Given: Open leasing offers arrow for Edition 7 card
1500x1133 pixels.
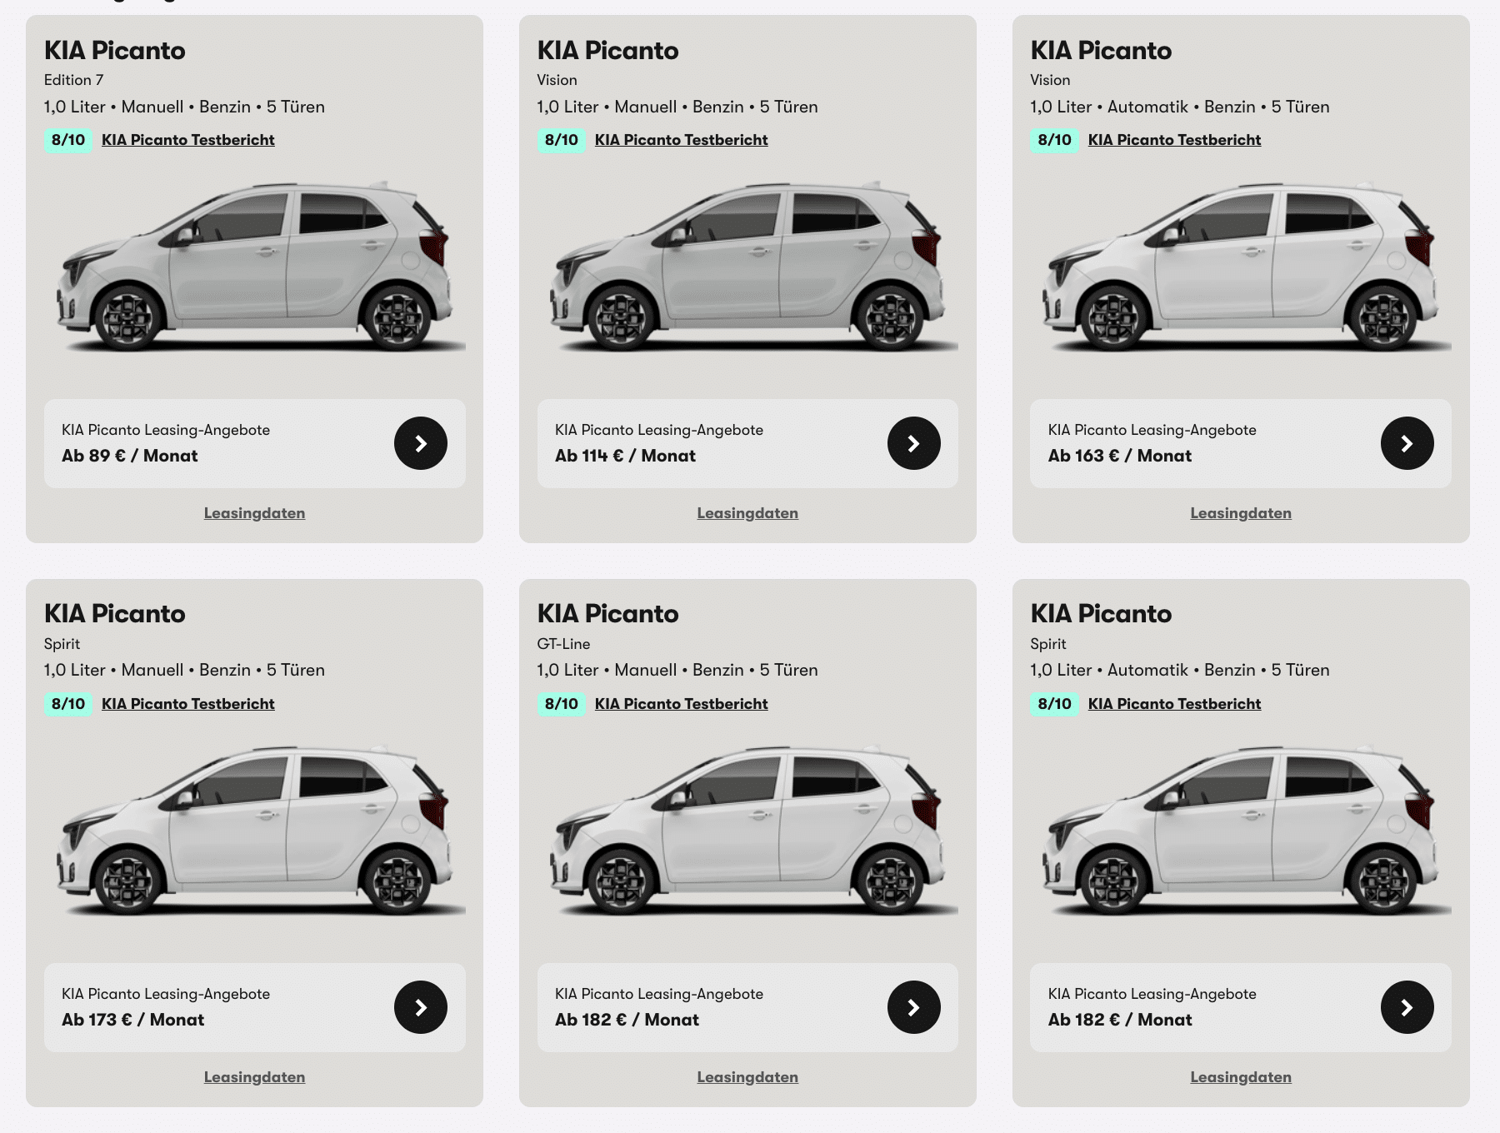Looking at the screenshot, I should click(421, 443).
